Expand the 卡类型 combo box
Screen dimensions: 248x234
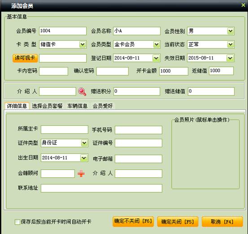tap(83, 44)
